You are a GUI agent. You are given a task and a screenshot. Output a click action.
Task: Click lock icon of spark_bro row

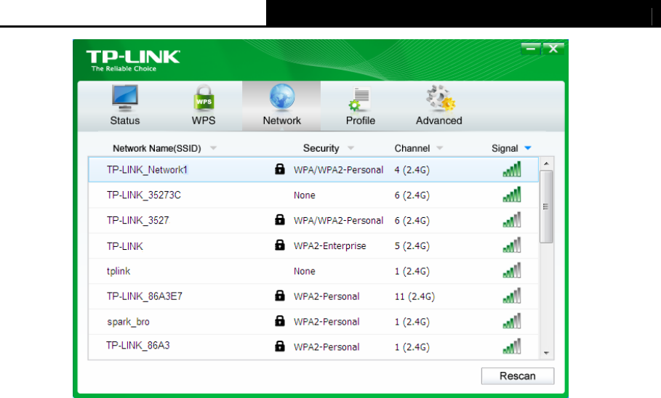pyautogui.click(x=279, y=320)
